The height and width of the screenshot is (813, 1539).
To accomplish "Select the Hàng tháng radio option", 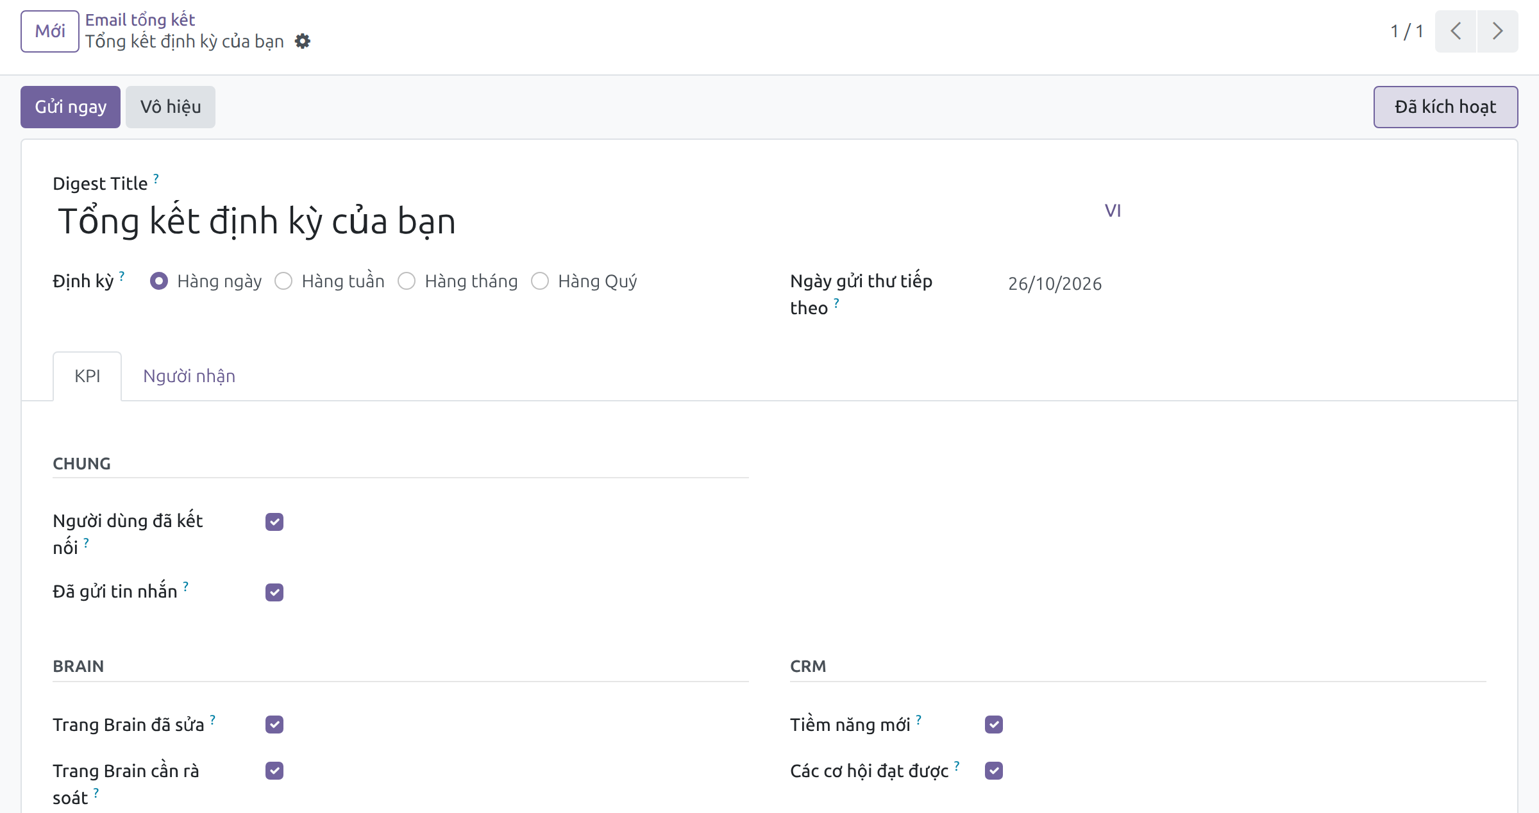I will [x=407, y=281].
